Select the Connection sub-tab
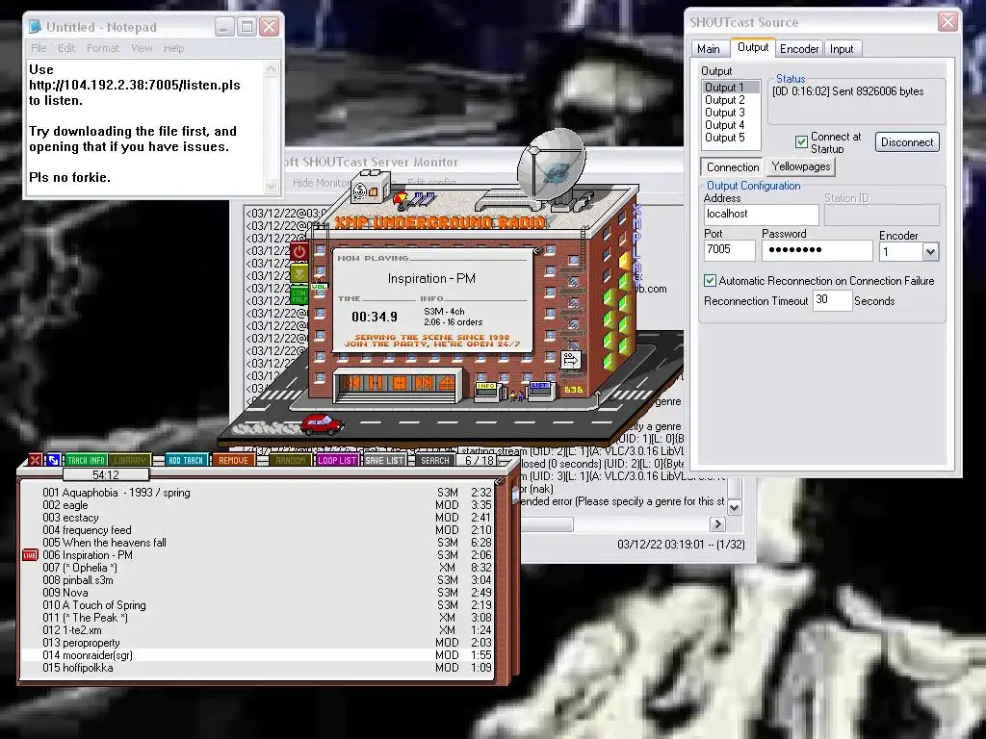 point(733,166)
